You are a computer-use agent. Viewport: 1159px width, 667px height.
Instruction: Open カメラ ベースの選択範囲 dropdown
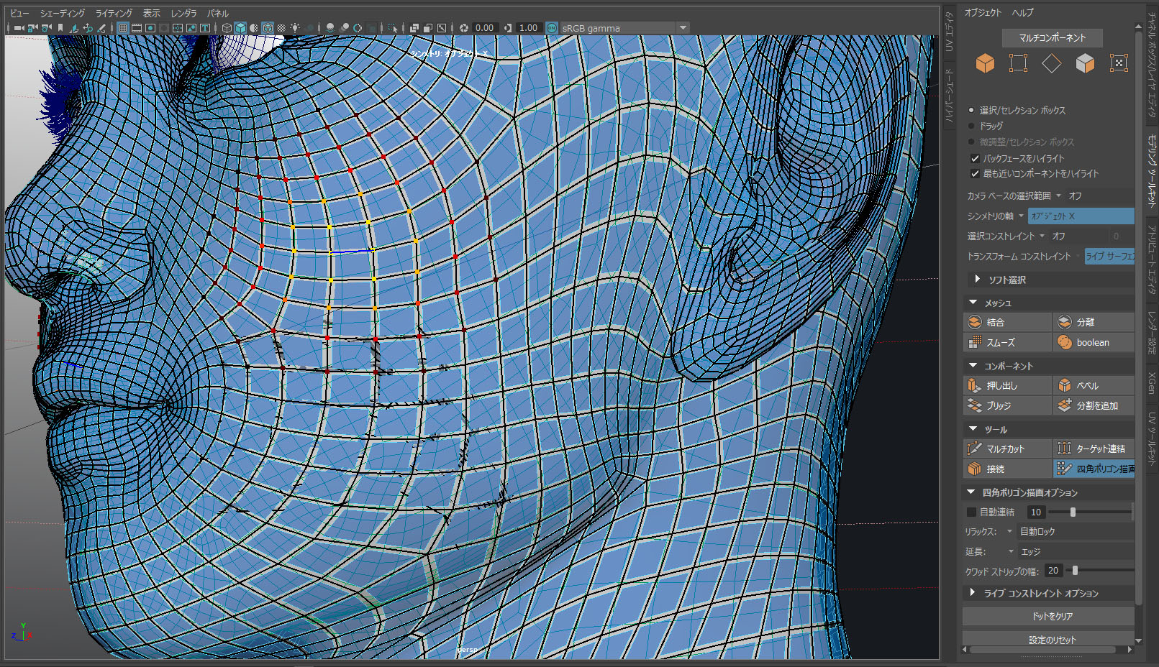[1058, 195]
